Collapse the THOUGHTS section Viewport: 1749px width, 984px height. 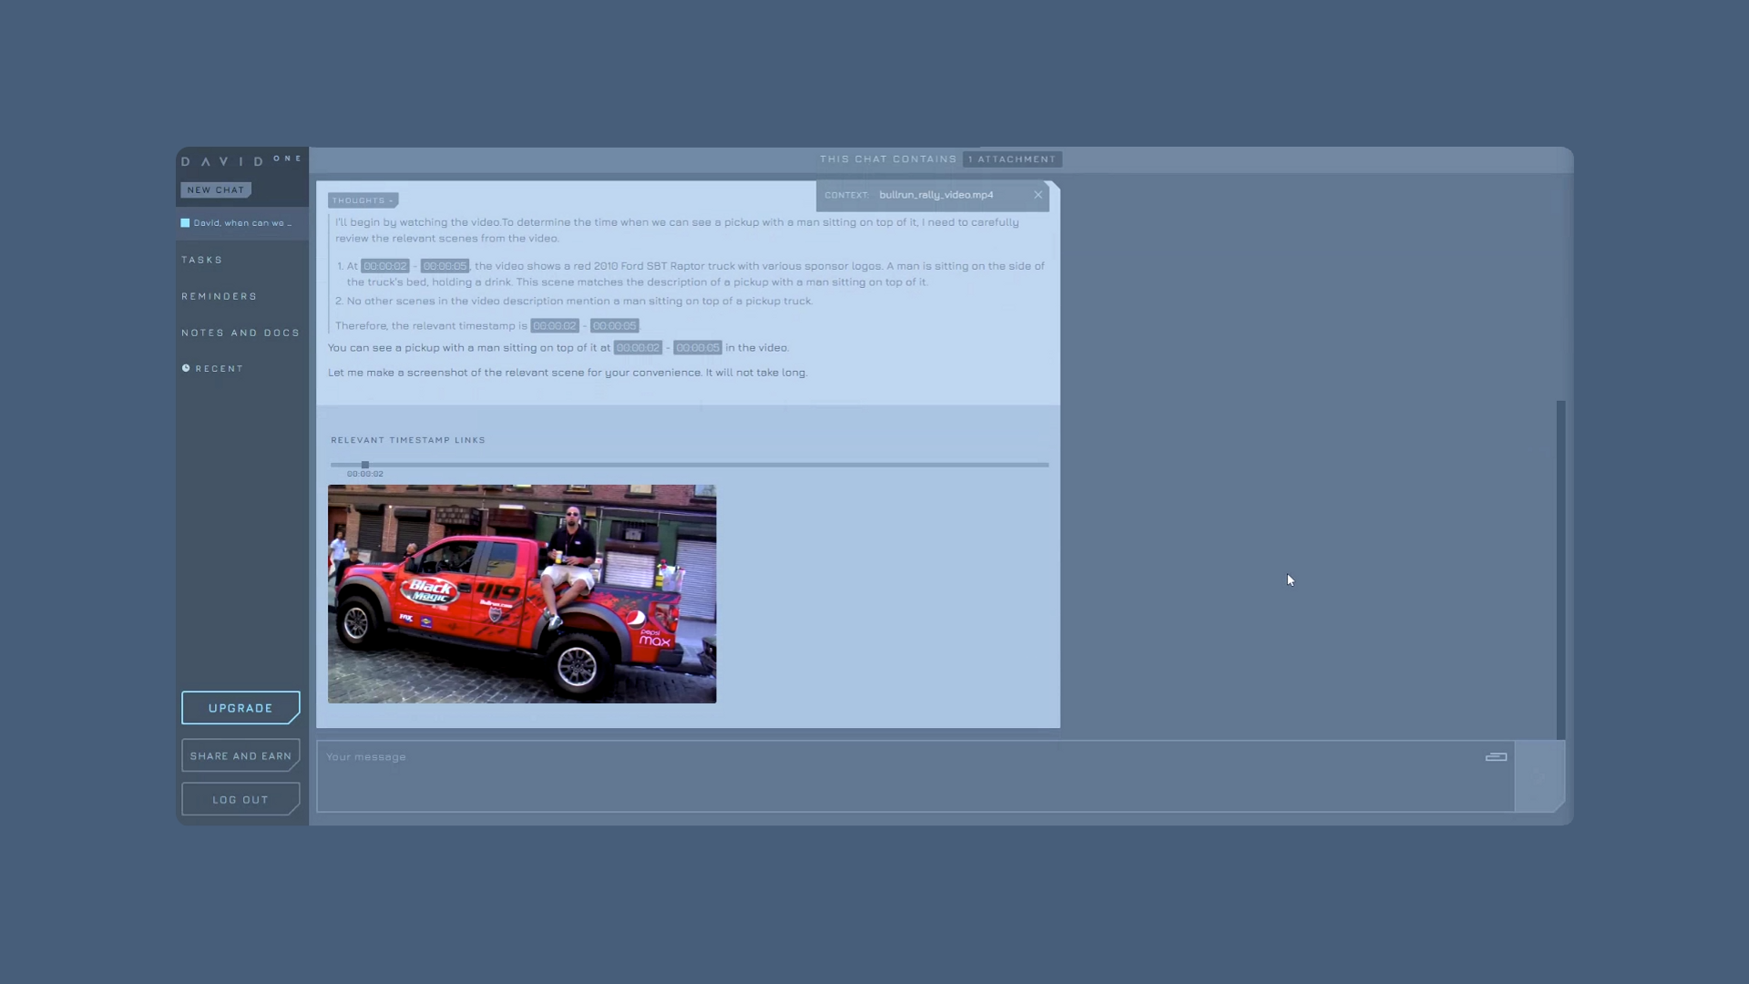coord(362,200)
